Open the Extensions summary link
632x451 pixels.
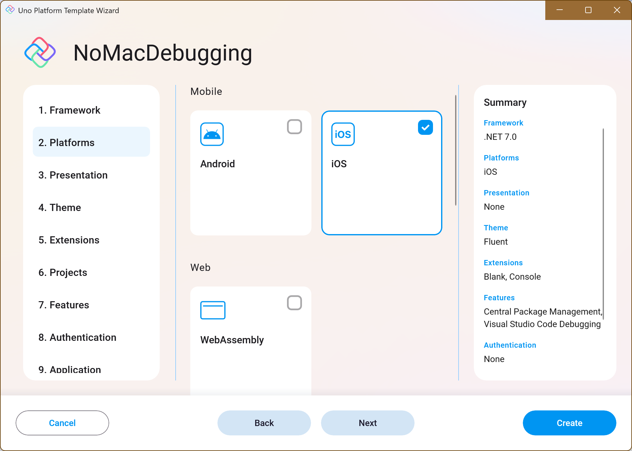pos(503,262)
